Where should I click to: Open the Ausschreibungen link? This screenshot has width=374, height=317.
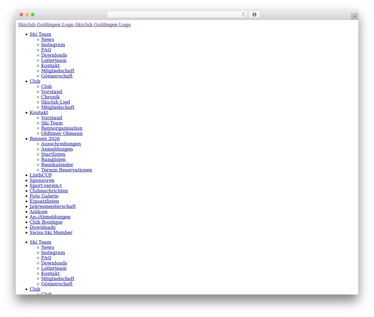(x=61, y=144)
